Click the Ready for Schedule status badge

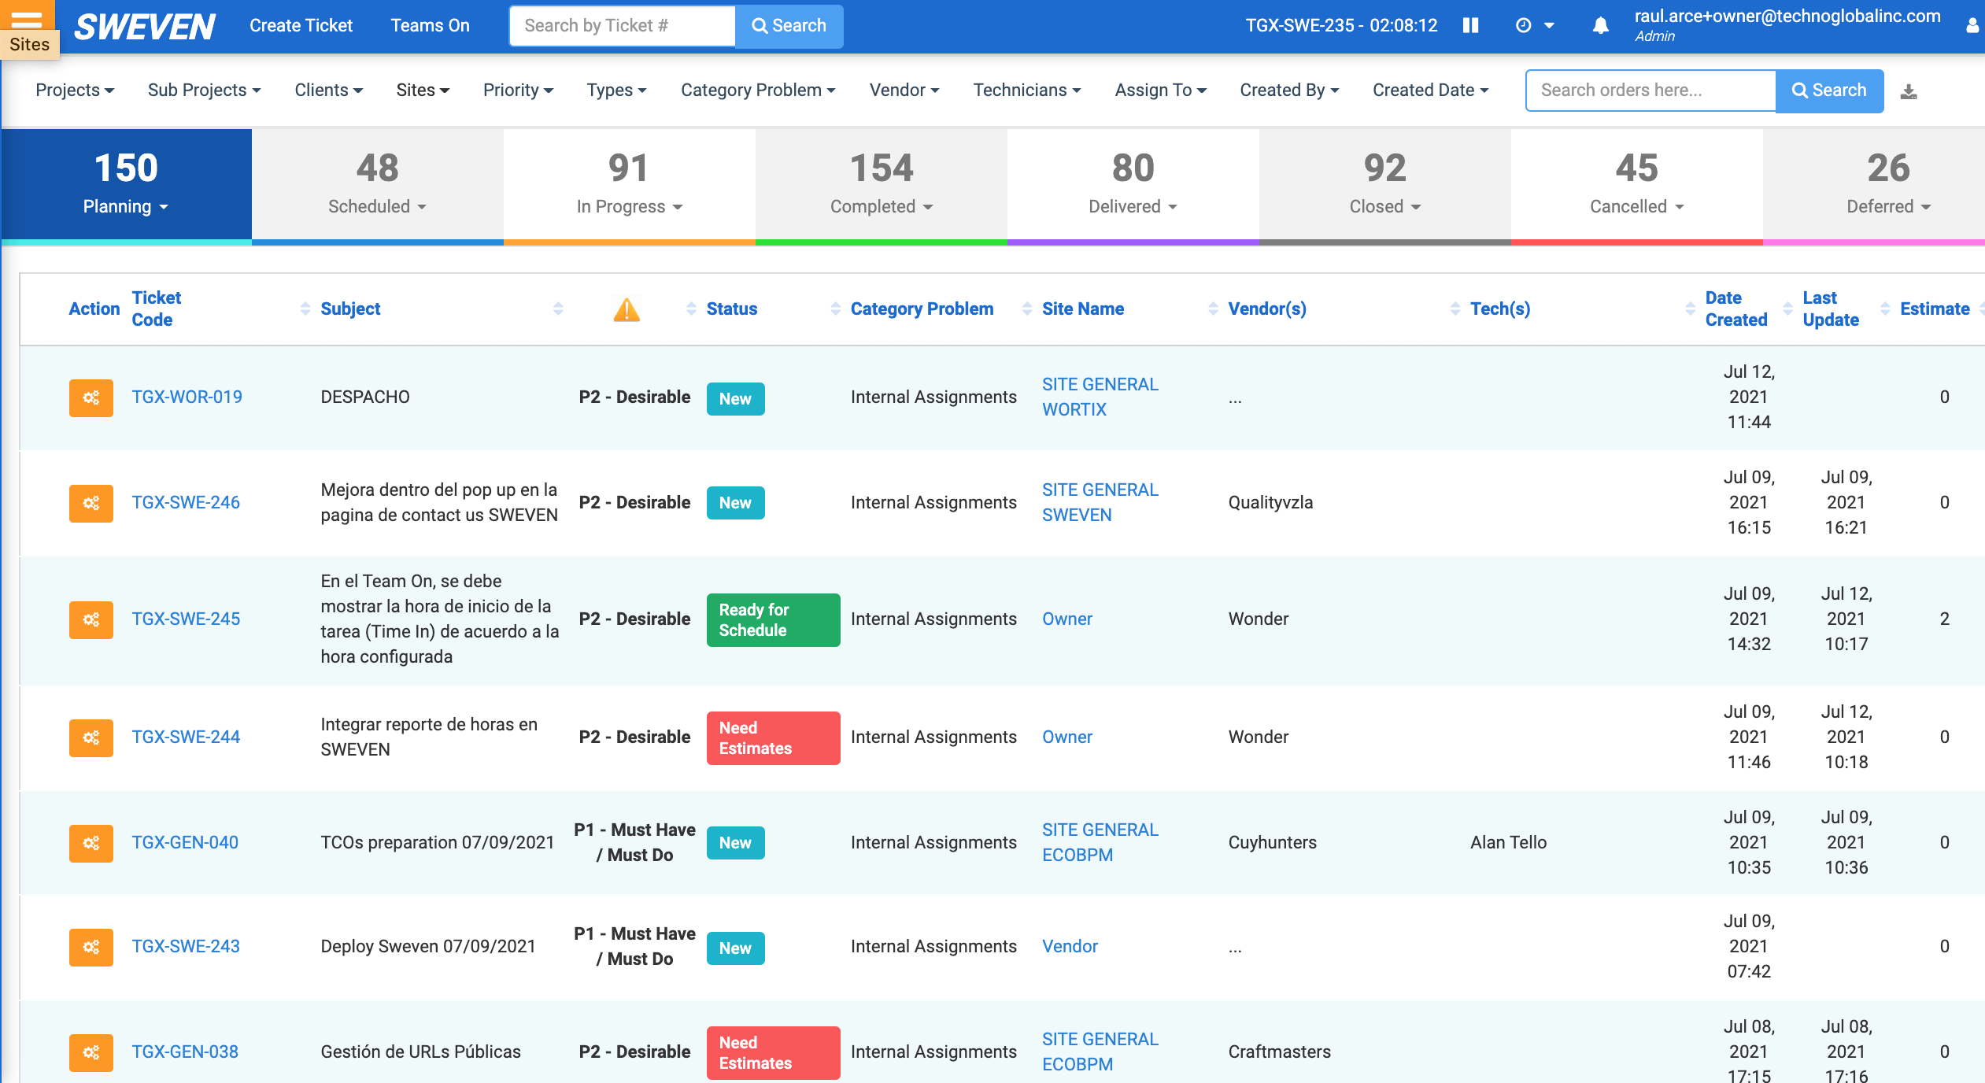pos(773,620)
